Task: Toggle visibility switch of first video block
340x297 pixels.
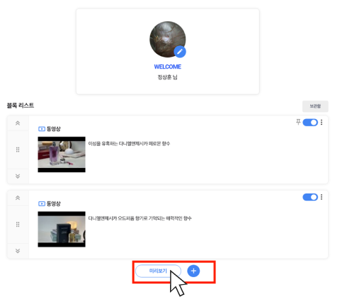Action: click(310, 123)
